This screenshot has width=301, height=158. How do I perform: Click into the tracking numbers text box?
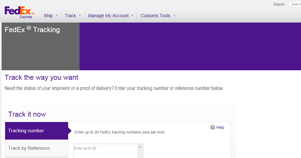point(105,152)
